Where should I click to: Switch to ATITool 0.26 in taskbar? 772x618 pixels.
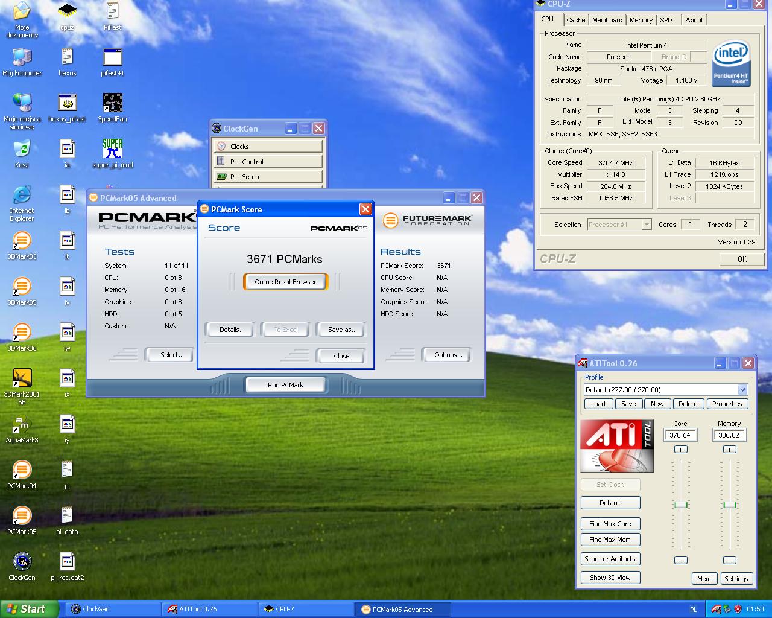coord(209,610)
